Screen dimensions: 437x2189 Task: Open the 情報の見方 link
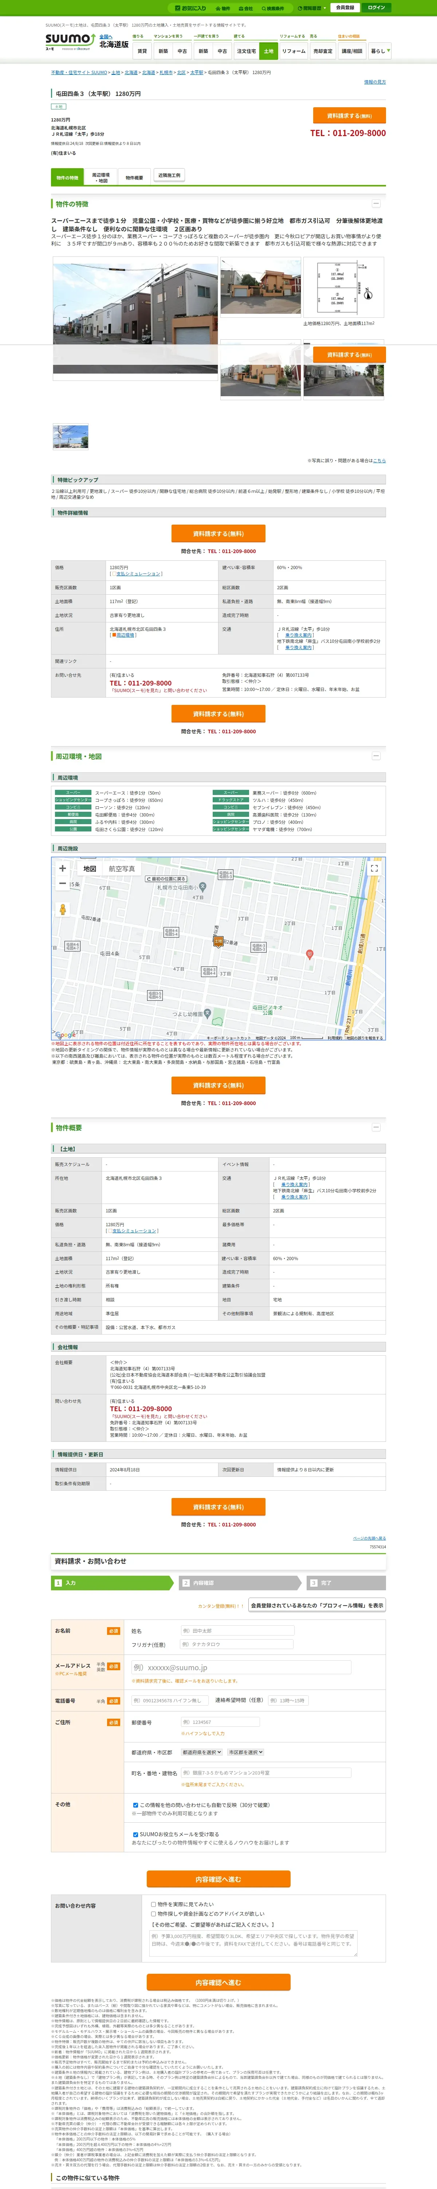(x=374, y=82)
